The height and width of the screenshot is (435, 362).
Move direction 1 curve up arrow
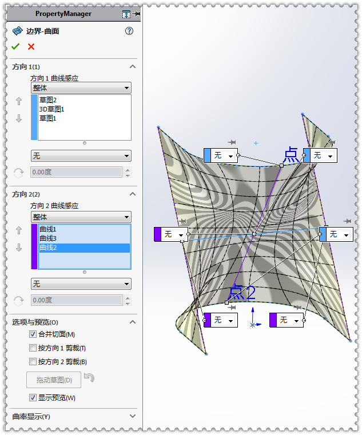[19, 101]
